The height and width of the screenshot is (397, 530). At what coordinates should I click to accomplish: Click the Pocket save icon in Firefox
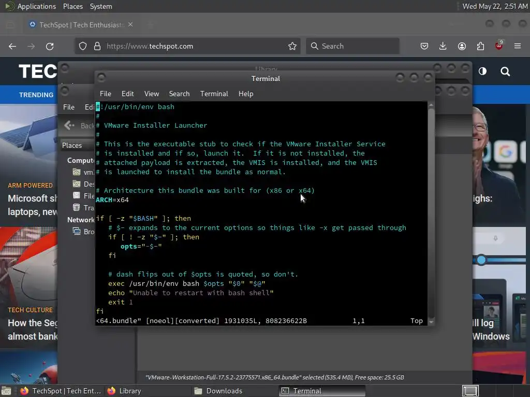click(424, 46)
